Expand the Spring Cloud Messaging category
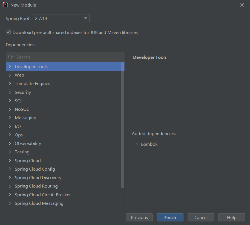250x225 pixels. (x=10, y=203)
